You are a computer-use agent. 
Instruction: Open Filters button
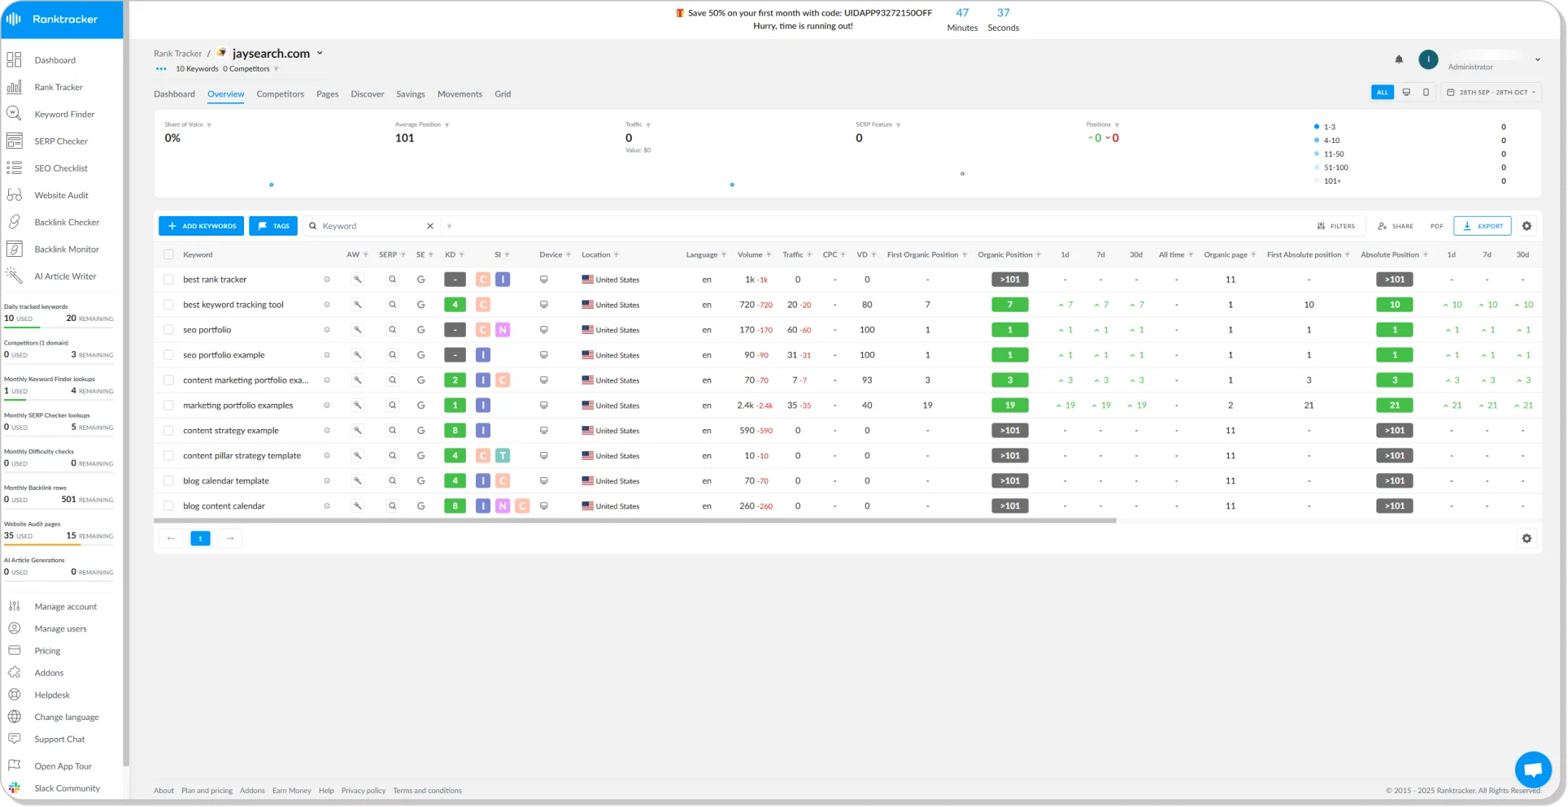click(x=1335, y=226)
